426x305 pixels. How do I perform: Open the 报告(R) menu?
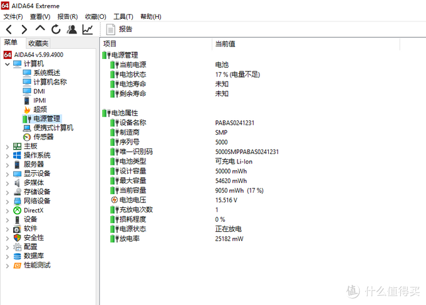point(68,17)
